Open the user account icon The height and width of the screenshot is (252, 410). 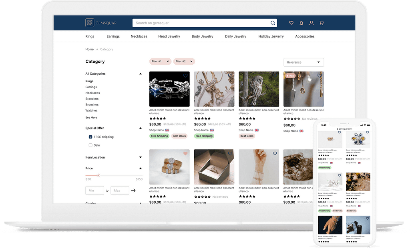coord(311,23)
